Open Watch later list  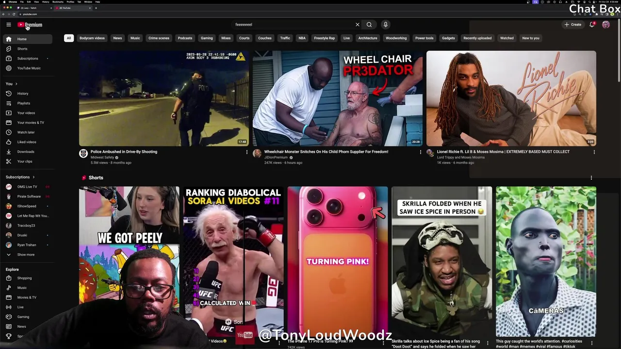click(x=27, y=132)
